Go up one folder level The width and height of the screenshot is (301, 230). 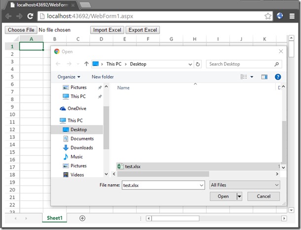(86, 64)
